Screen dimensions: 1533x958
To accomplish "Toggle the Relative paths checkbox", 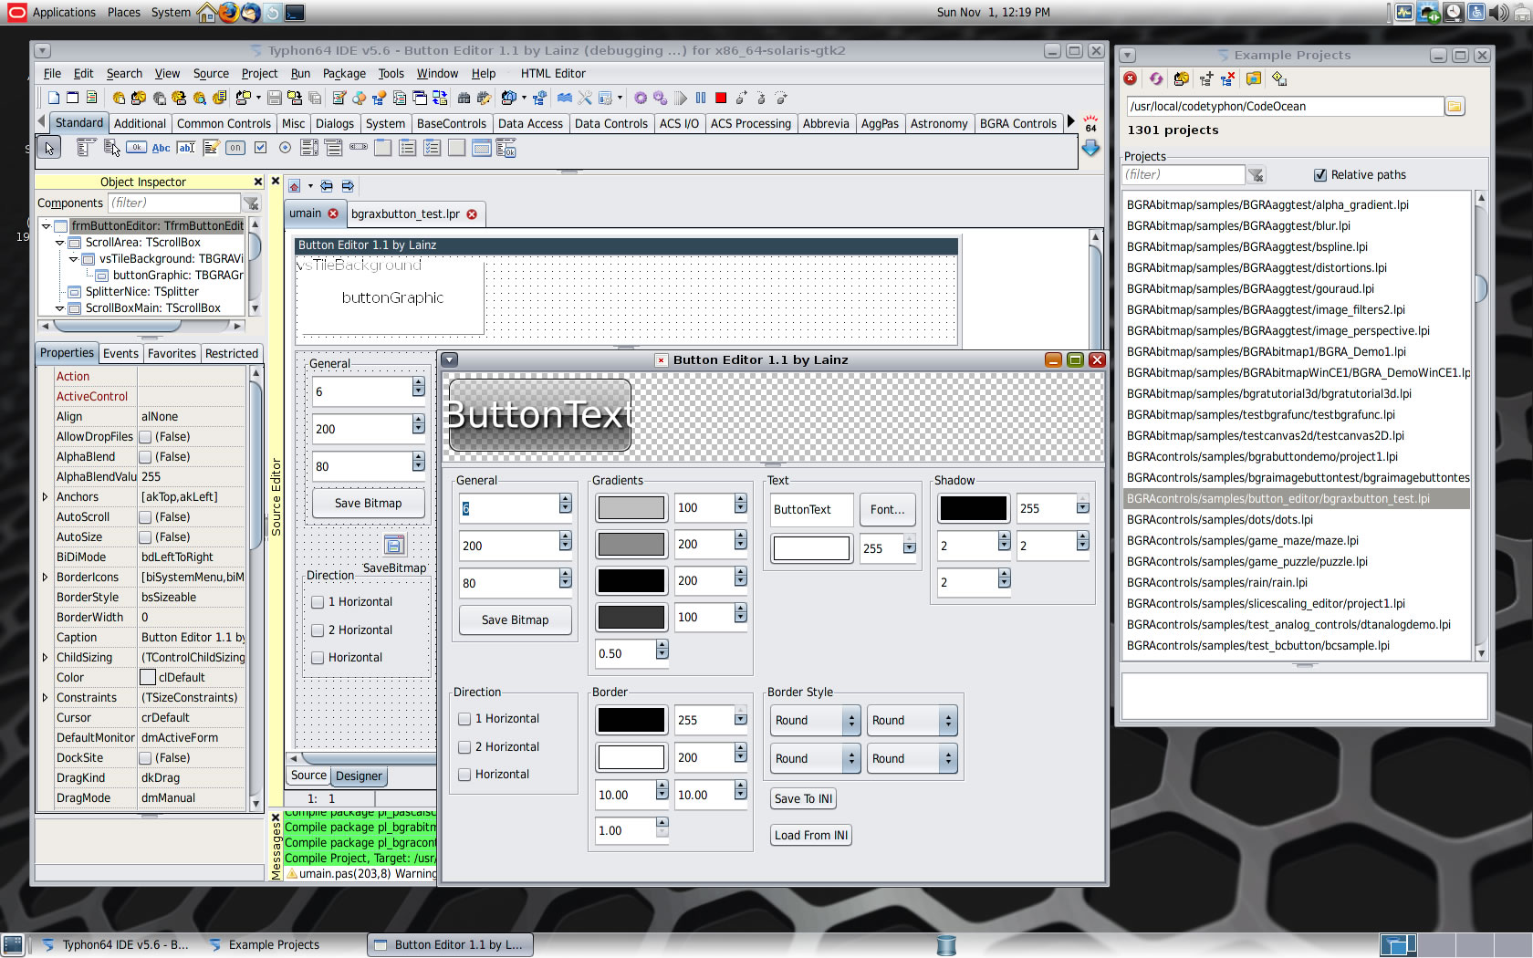I will point(1320,174).
